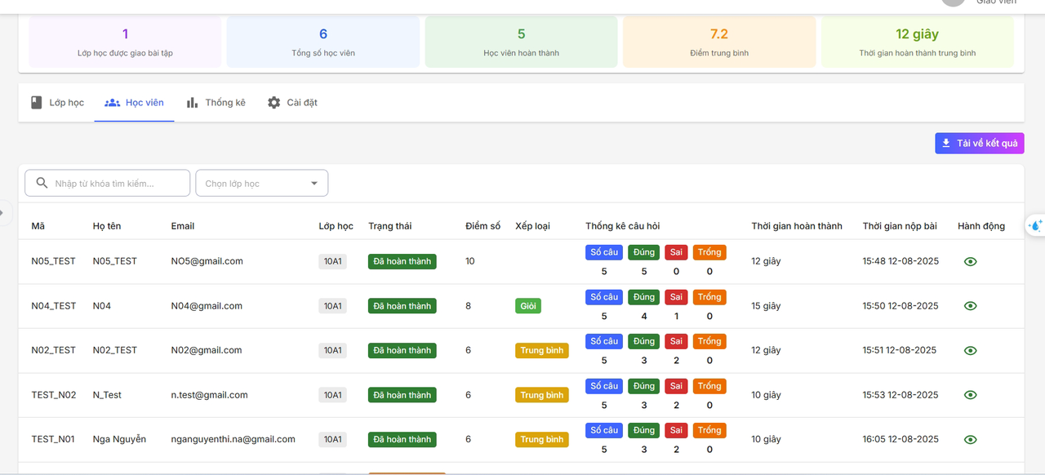Viewport: 1045px width, 475px height.
Task: Click orange Trống chip in TEST_N02 row
Action: pos(709,386)
